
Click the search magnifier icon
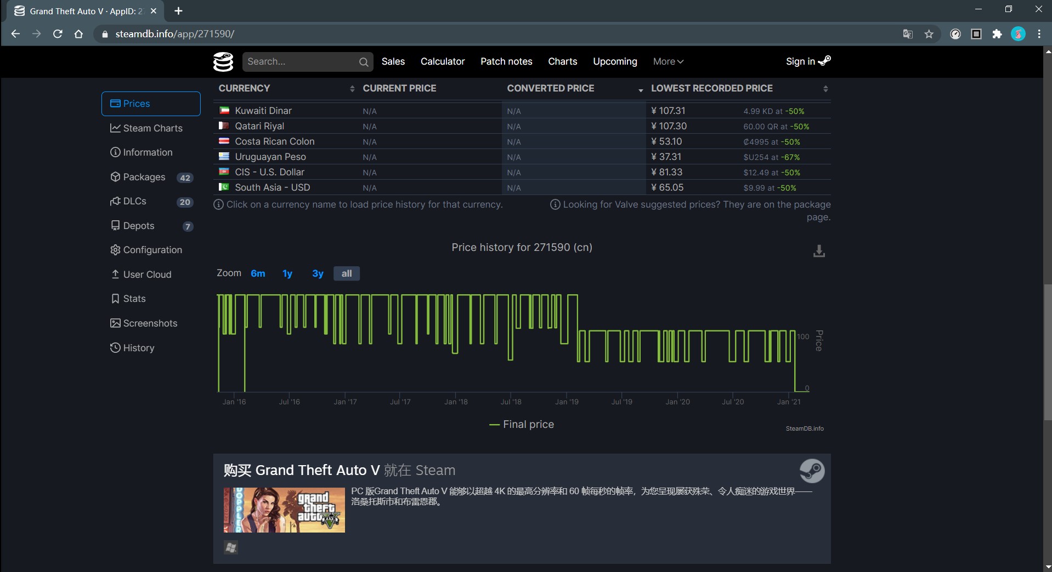[x=364, y=62]
